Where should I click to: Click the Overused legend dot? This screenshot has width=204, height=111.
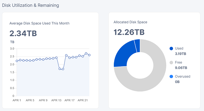pos(171,77)
